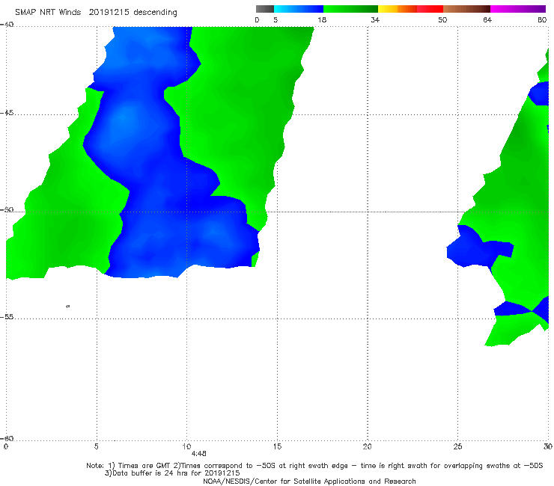
Task: Click the brown segment of the color scale
Action: click(x=466, y=9)
